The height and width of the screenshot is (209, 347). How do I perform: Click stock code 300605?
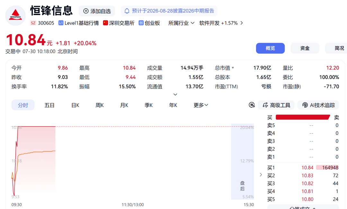click(x=46, y=23)
